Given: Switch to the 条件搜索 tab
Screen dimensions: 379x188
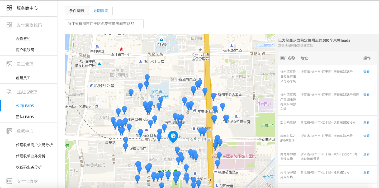Looking at the screenshot, I should pos(77,11).
